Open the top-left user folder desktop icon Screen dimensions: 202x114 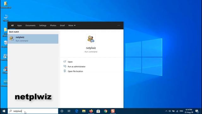click(x=6, y=5)
